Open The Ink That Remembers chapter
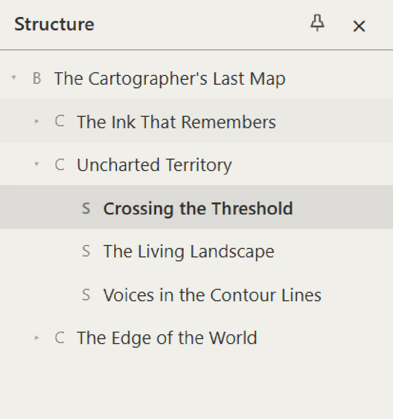Viewport: 393px width, 419px height. tap(176, 122)
